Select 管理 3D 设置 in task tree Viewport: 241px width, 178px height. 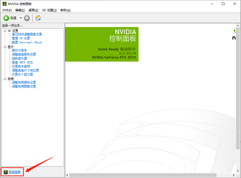tap(21, 38)
